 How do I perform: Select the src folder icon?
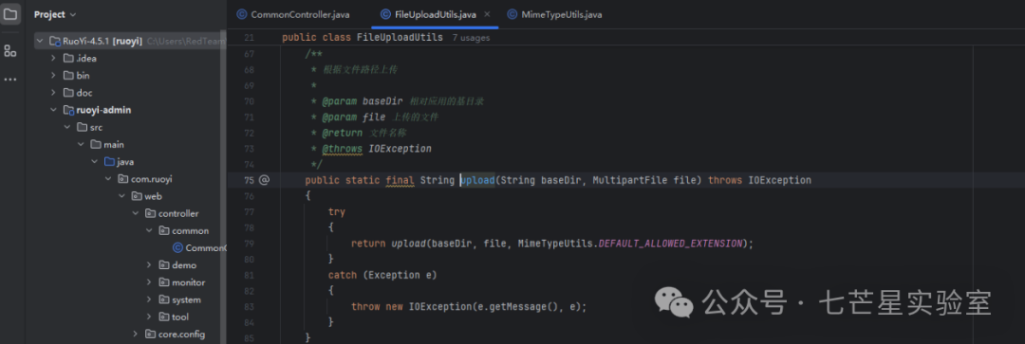(x=82, y=127)
